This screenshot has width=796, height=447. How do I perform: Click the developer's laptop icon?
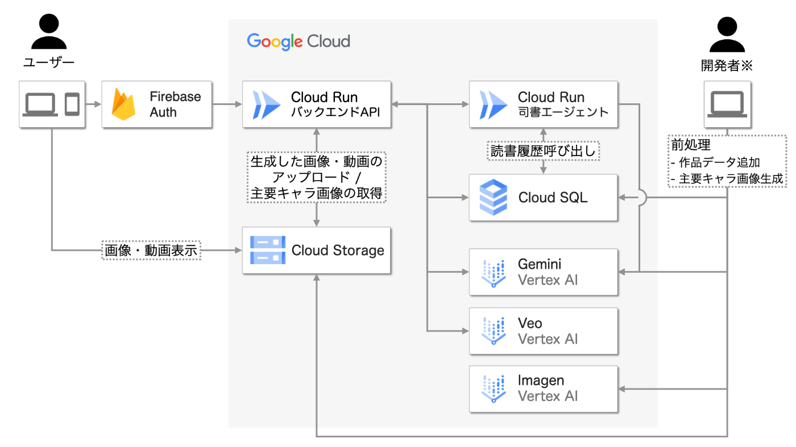coord(727,105)
